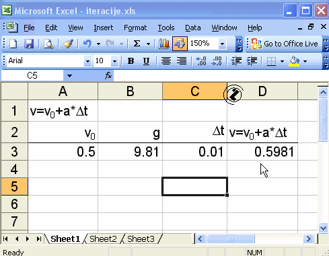Open the font size 10 dropdown
The height and width of the screenshot is (256, 329).
[x=114, y=61]
